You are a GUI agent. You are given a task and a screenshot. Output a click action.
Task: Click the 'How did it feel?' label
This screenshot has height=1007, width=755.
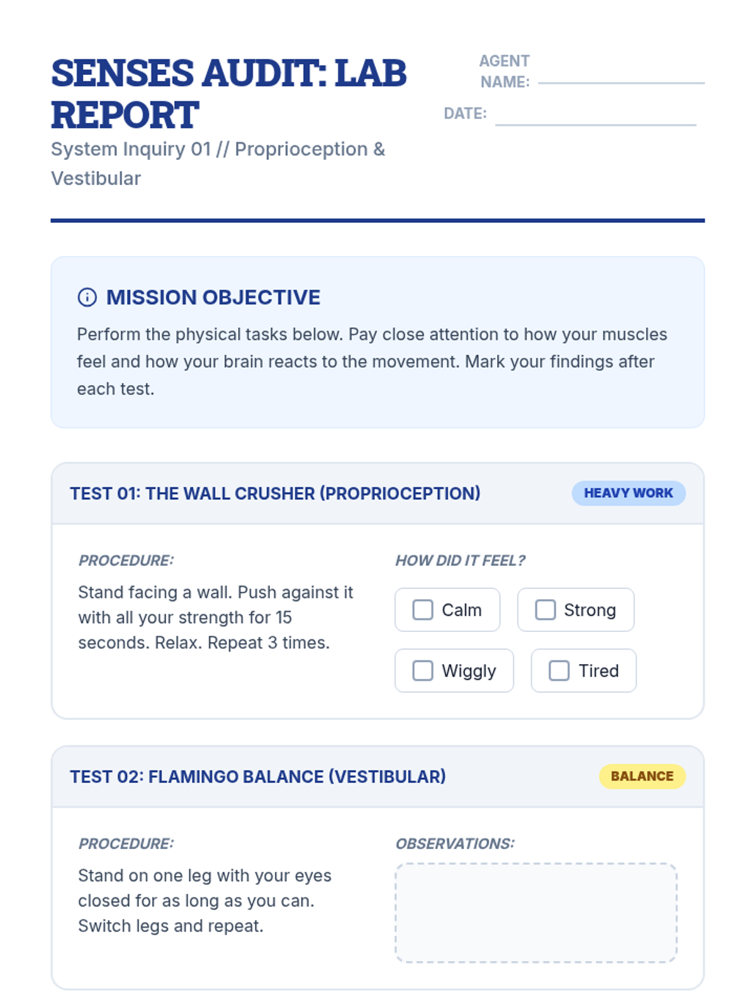tap(460, 561)
